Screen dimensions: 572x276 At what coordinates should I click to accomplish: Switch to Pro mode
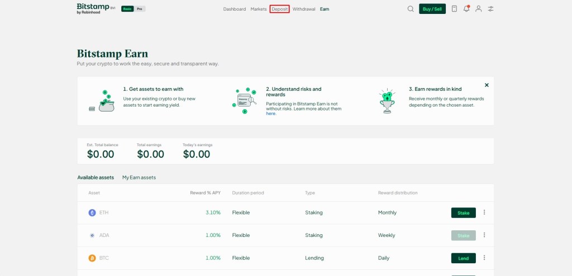pyautogui.click(x=139, y=9)
